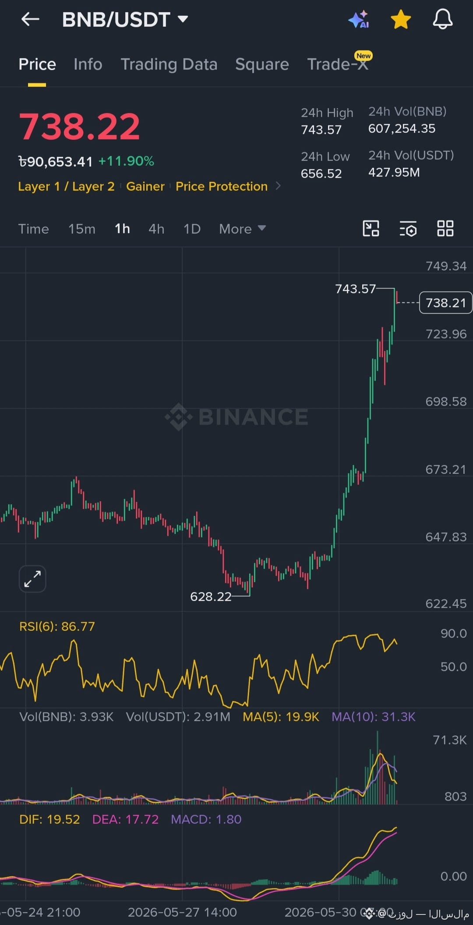Tap the back arrow icon
Screen dimensions: 473x925
tap(30, 19)
